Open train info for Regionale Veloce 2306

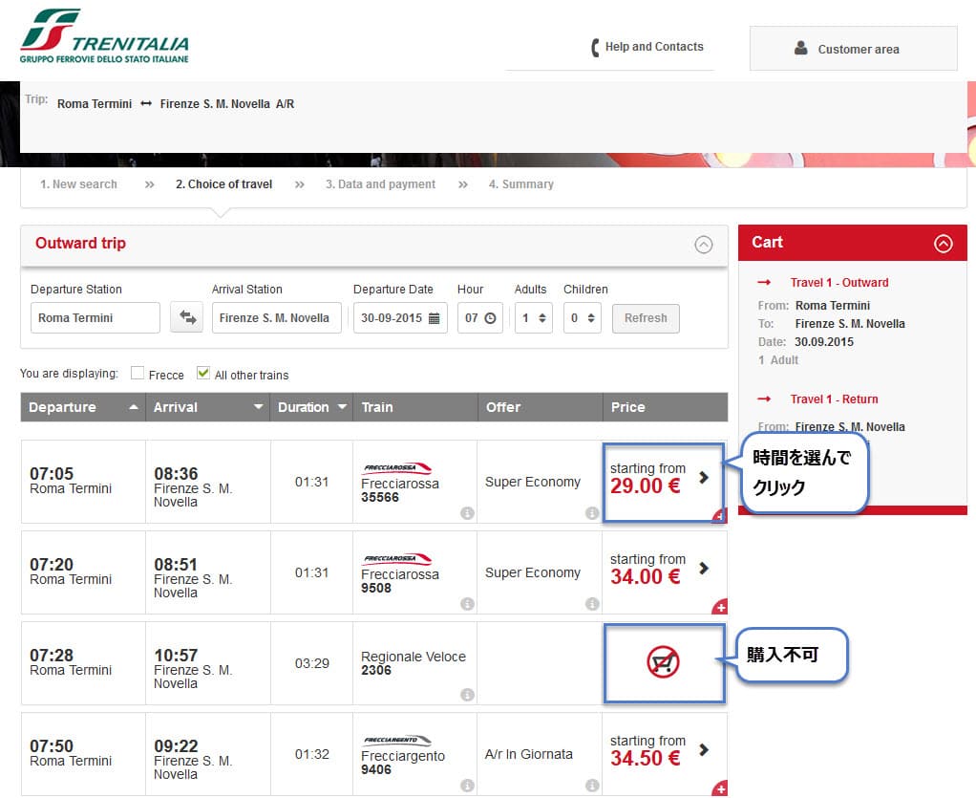[x=467, y=695]
